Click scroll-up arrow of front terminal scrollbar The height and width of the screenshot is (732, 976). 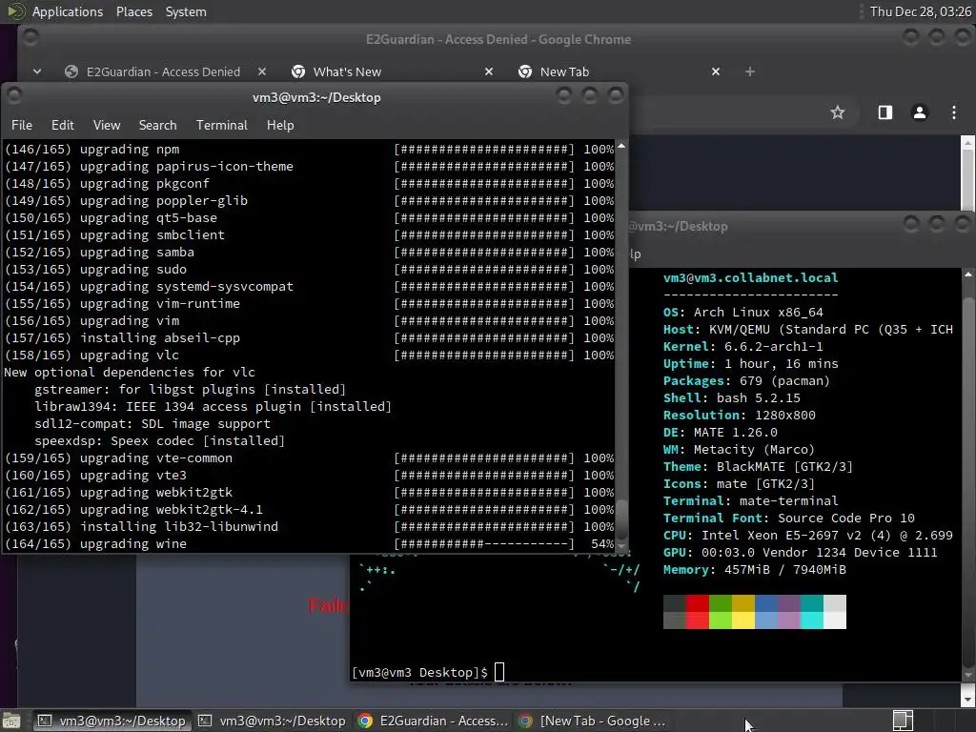click(x=621, y=146)
